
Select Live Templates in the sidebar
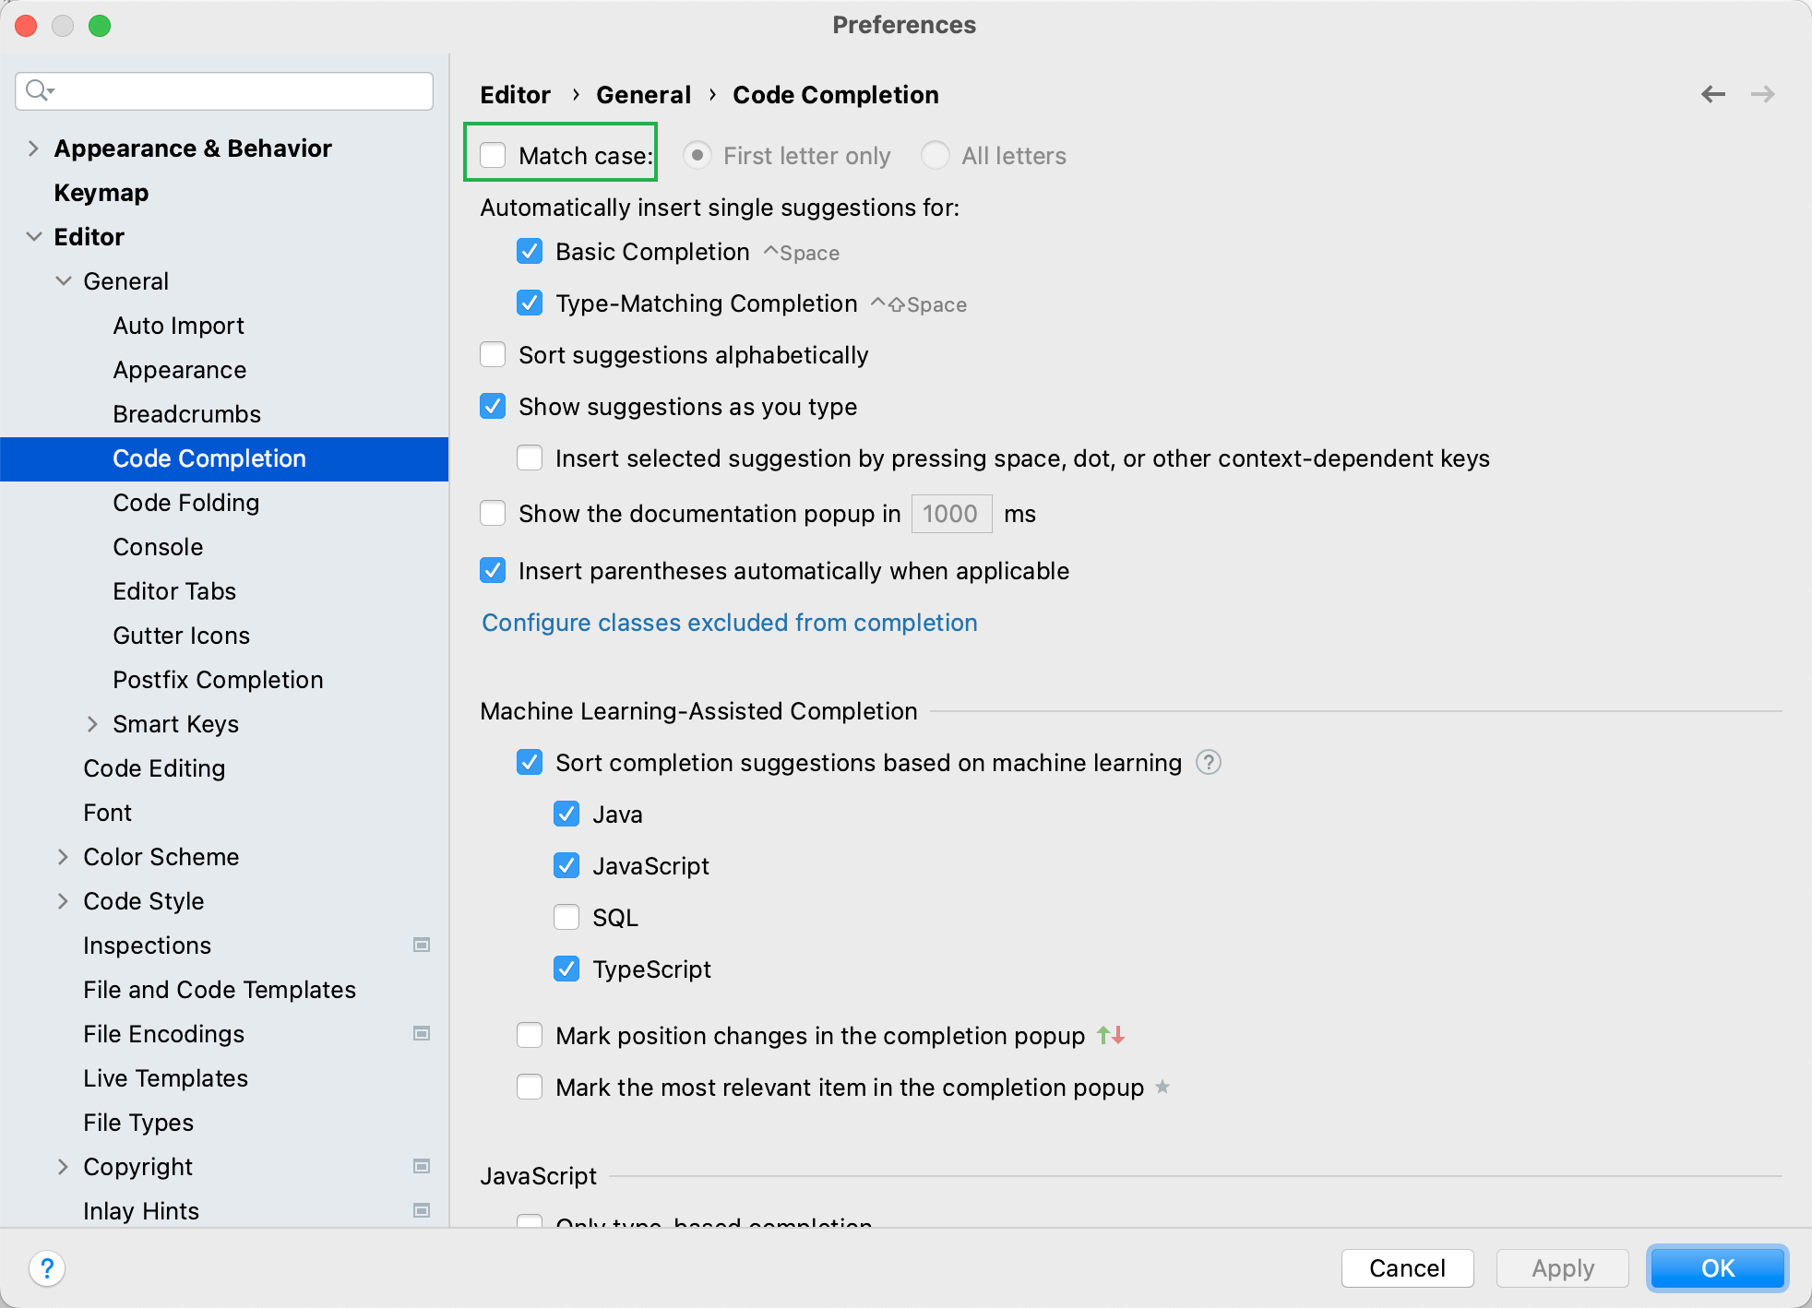(165, 1078)
